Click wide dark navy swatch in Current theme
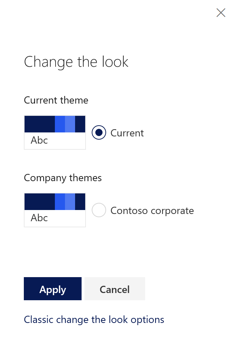The height and width of the screenshot is (341, 235). click(x=40, y=124)
